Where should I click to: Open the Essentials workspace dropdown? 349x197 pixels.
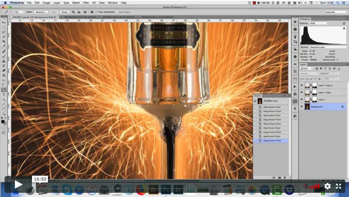coord(336,12)
